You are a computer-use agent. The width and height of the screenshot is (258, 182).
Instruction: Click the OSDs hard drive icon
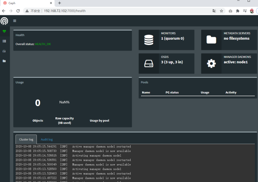(149, 64)
